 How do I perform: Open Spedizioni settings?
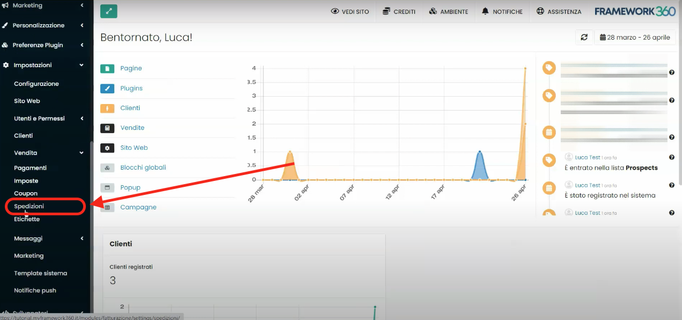click(x=29, y=206)
